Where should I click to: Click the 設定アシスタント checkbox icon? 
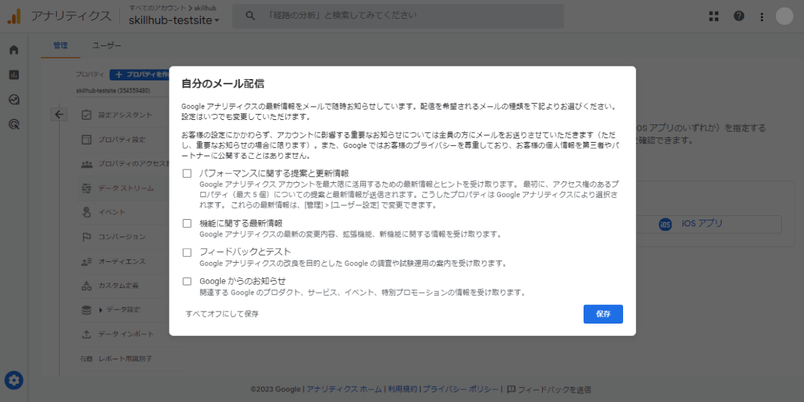86,115
